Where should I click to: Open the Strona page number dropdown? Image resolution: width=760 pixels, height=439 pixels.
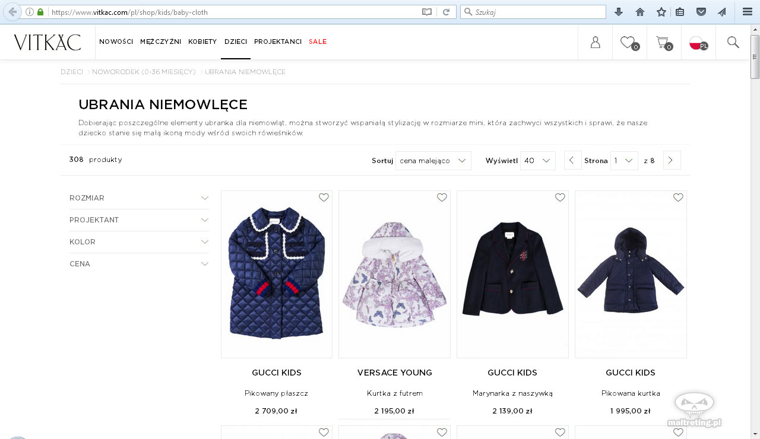pos(624,161)
